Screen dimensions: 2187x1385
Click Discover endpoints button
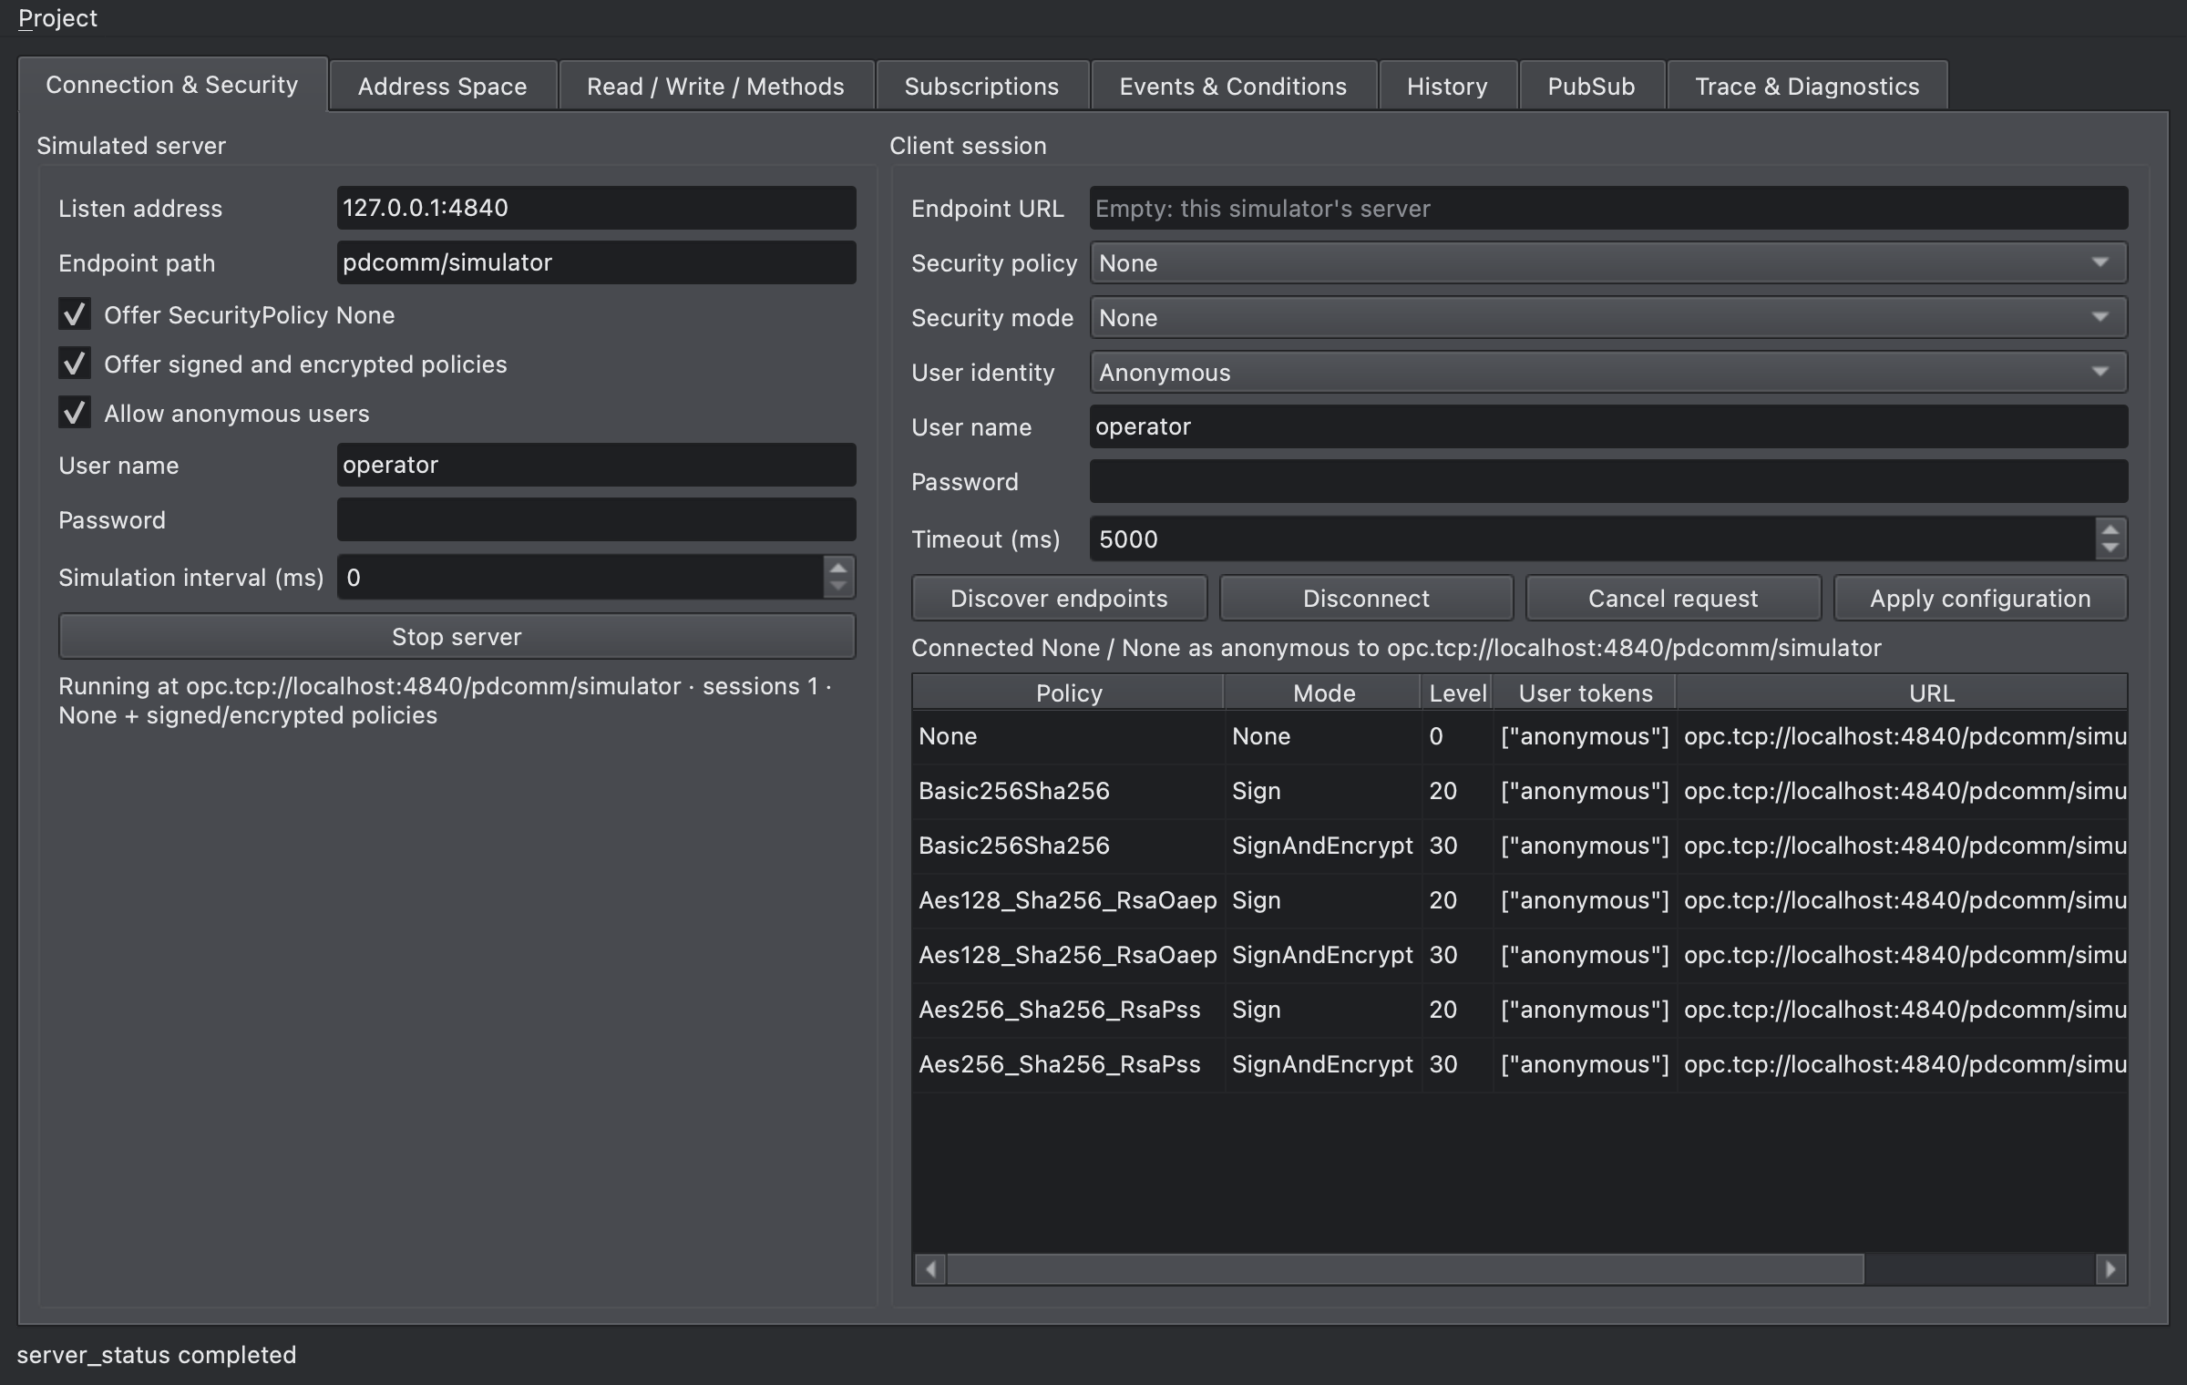(x=1059, y=599)
